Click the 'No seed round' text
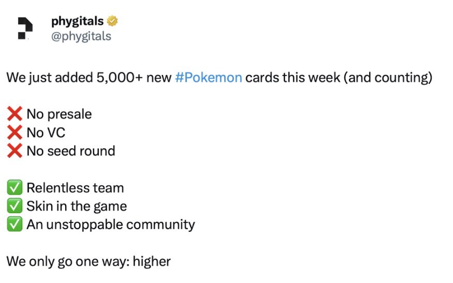The height and width of the screenshot is (283, 453). (x=71, y=151)
